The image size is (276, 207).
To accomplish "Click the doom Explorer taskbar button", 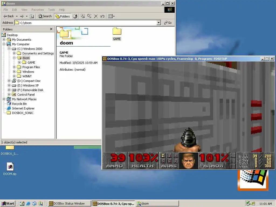I will coord(157,203).
